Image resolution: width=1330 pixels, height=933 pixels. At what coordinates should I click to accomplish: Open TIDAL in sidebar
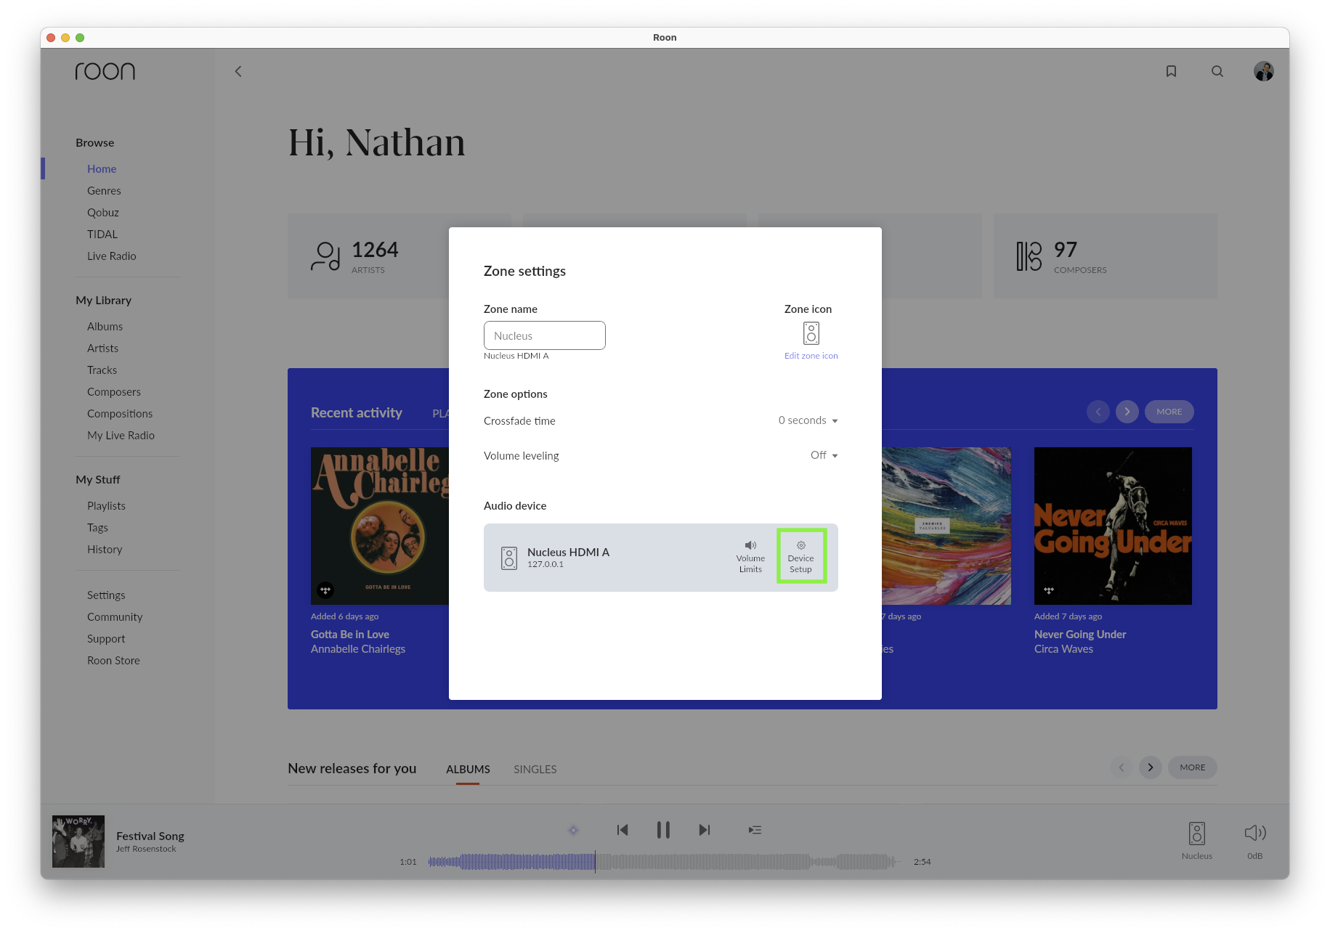tap(102, 234)
